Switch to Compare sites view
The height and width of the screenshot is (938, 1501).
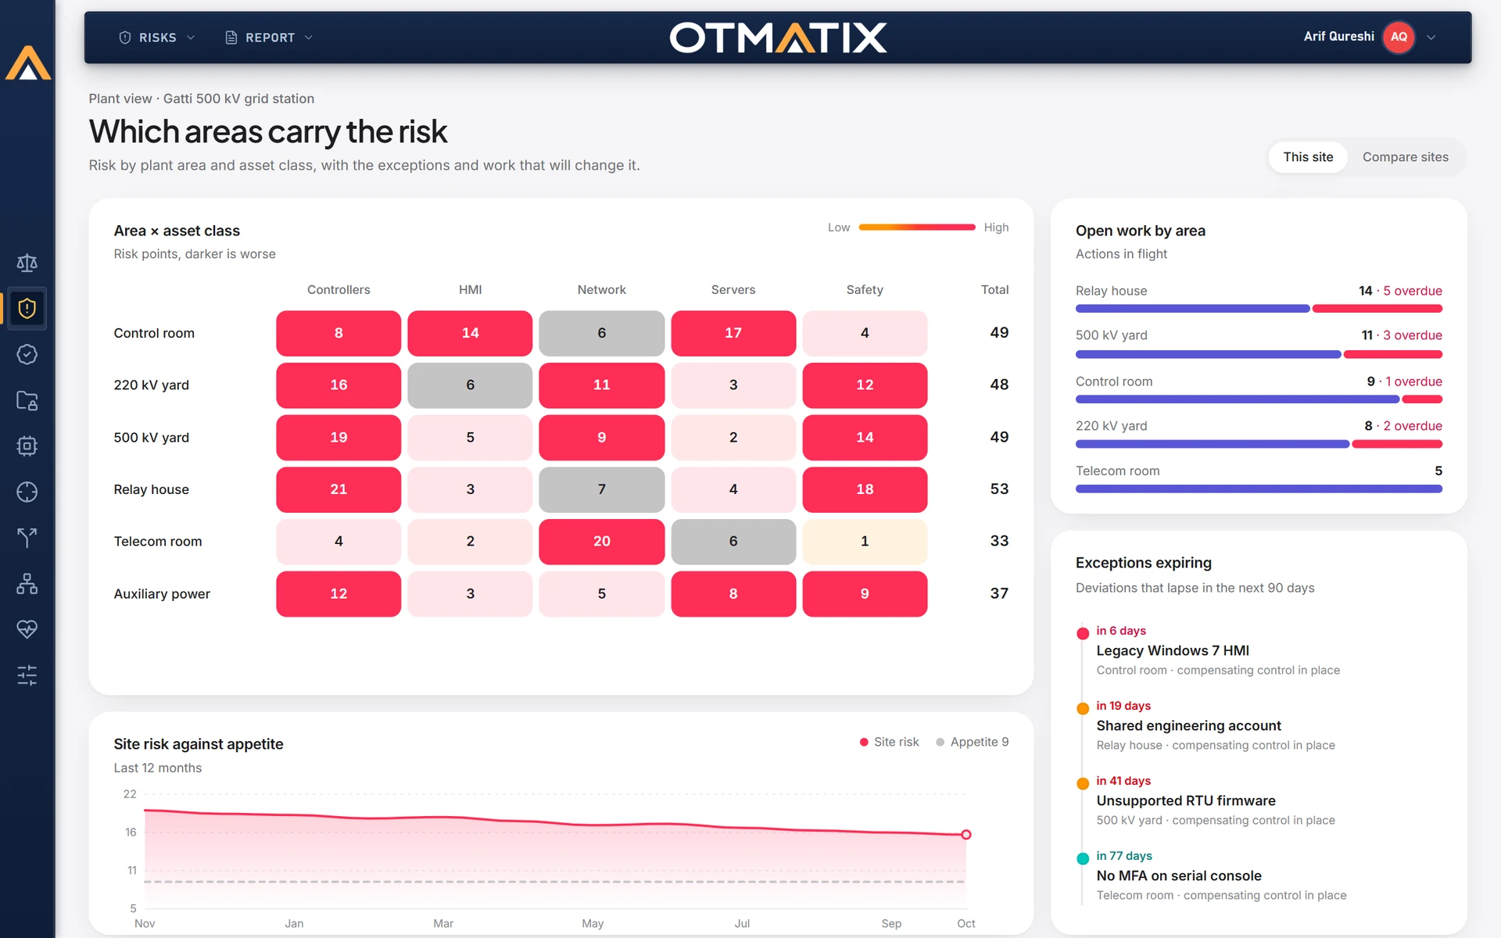pyautogui.click(x=1405, y=157)
